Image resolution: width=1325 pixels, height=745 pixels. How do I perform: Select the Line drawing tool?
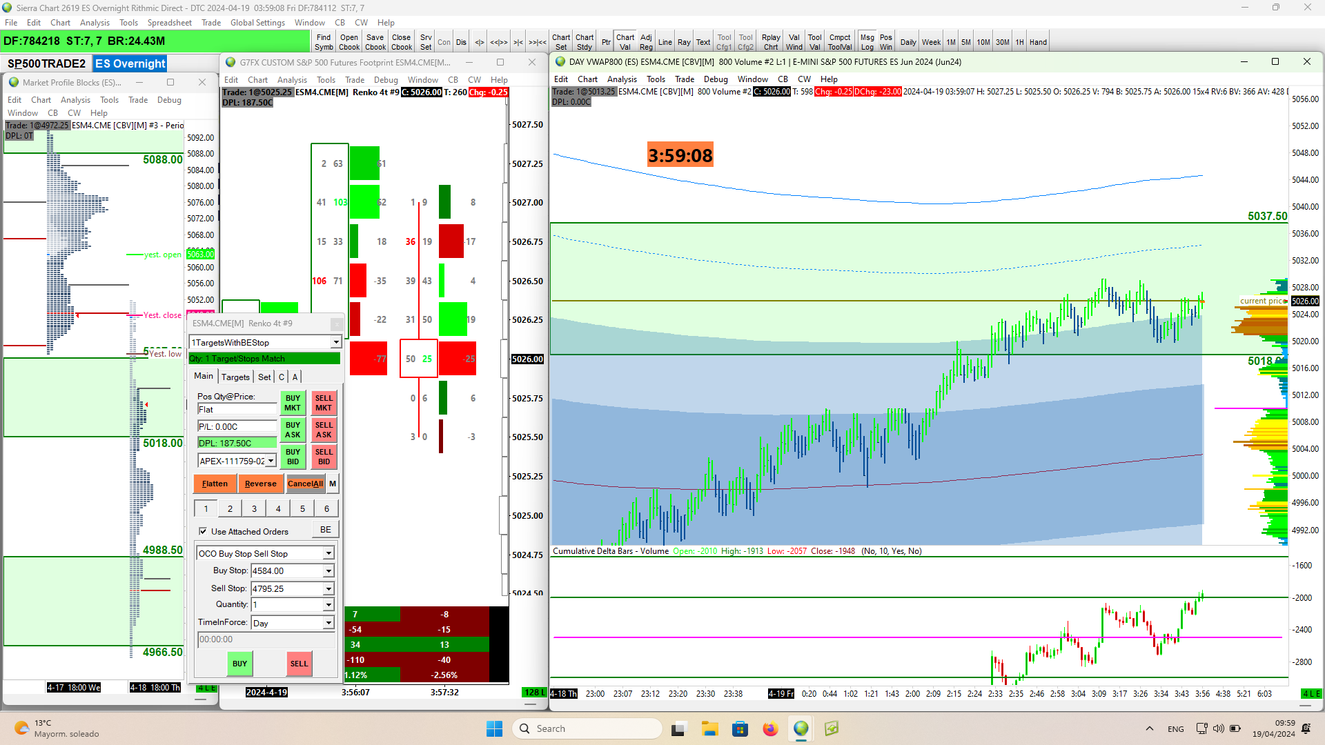665,42
